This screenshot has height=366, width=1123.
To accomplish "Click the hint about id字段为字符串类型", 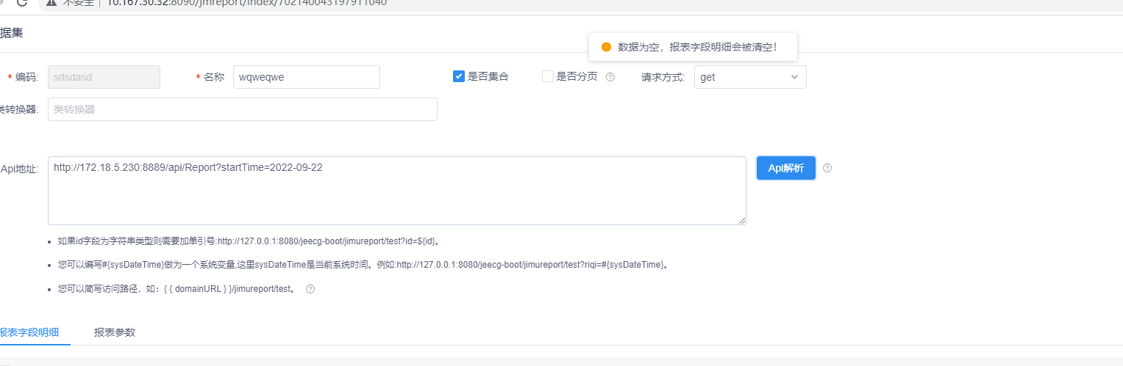I will [x=251, y=241].
